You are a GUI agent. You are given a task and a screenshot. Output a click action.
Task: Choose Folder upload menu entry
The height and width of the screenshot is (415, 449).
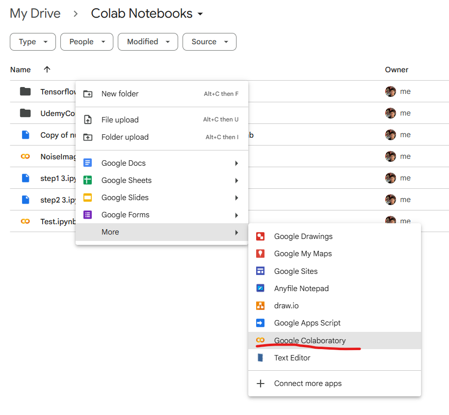click(x=125, y=137)
